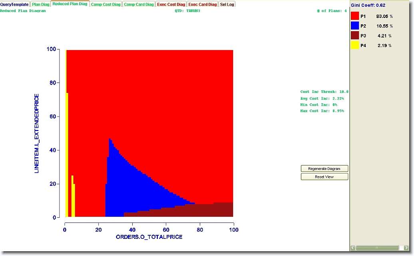Click the legend scrollbar right arrow
The image size is (414, 256).
(406, 248)
